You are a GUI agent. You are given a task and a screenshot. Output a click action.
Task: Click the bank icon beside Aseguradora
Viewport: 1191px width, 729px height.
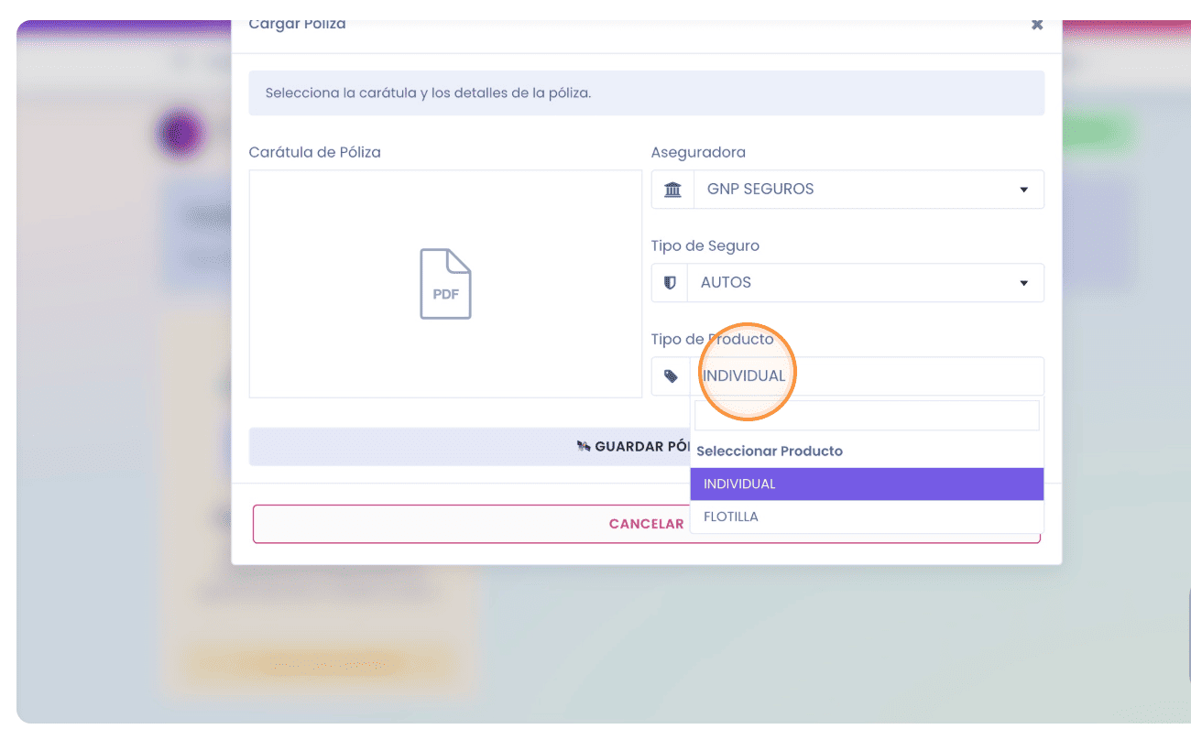[x=672, y=190]
